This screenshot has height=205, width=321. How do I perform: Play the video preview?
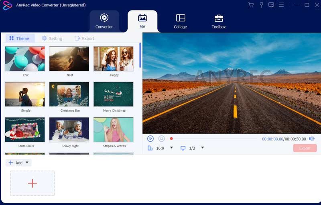click(x=150, y=139)
